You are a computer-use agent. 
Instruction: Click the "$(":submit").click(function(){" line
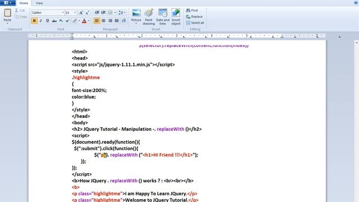point(106,149)
